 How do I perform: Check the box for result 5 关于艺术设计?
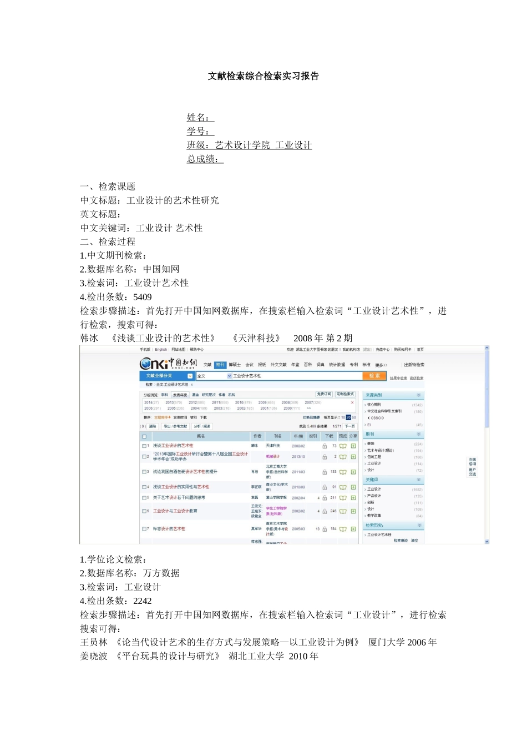tap(144, 498)
